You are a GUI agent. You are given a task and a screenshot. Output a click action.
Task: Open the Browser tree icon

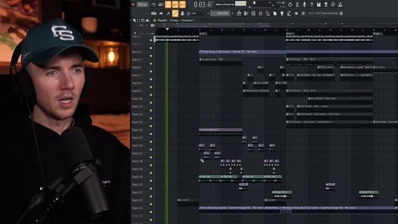tap(268, 13)
